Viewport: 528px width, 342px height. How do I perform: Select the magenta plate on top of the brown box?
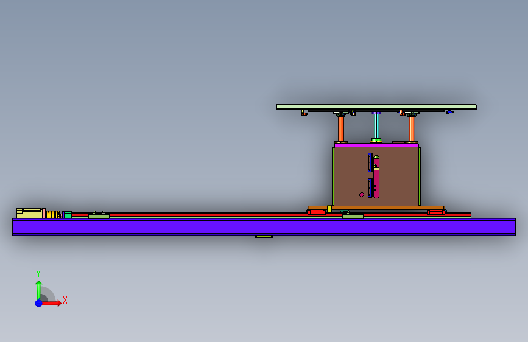376,145
